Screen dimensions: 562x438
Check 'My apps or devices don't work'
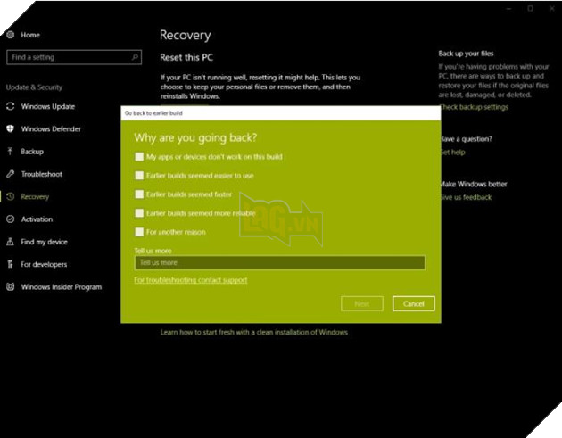click(x=139, y=157)
